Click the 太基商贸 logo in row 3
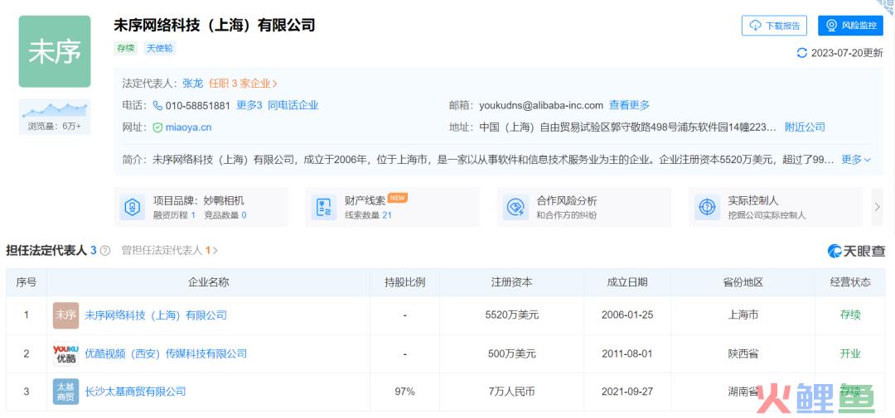The height and width of the screenshot is (418, 895). click(x=65, y=392)
